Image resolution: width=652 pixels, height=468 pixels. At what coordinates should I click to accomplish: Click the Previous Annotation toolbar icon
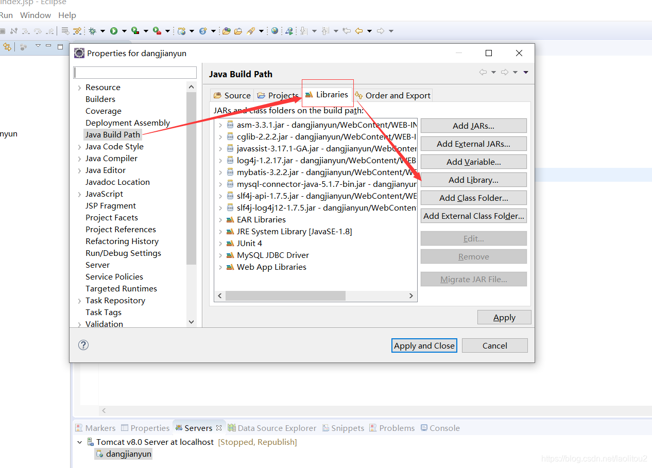tap(325, 31)
